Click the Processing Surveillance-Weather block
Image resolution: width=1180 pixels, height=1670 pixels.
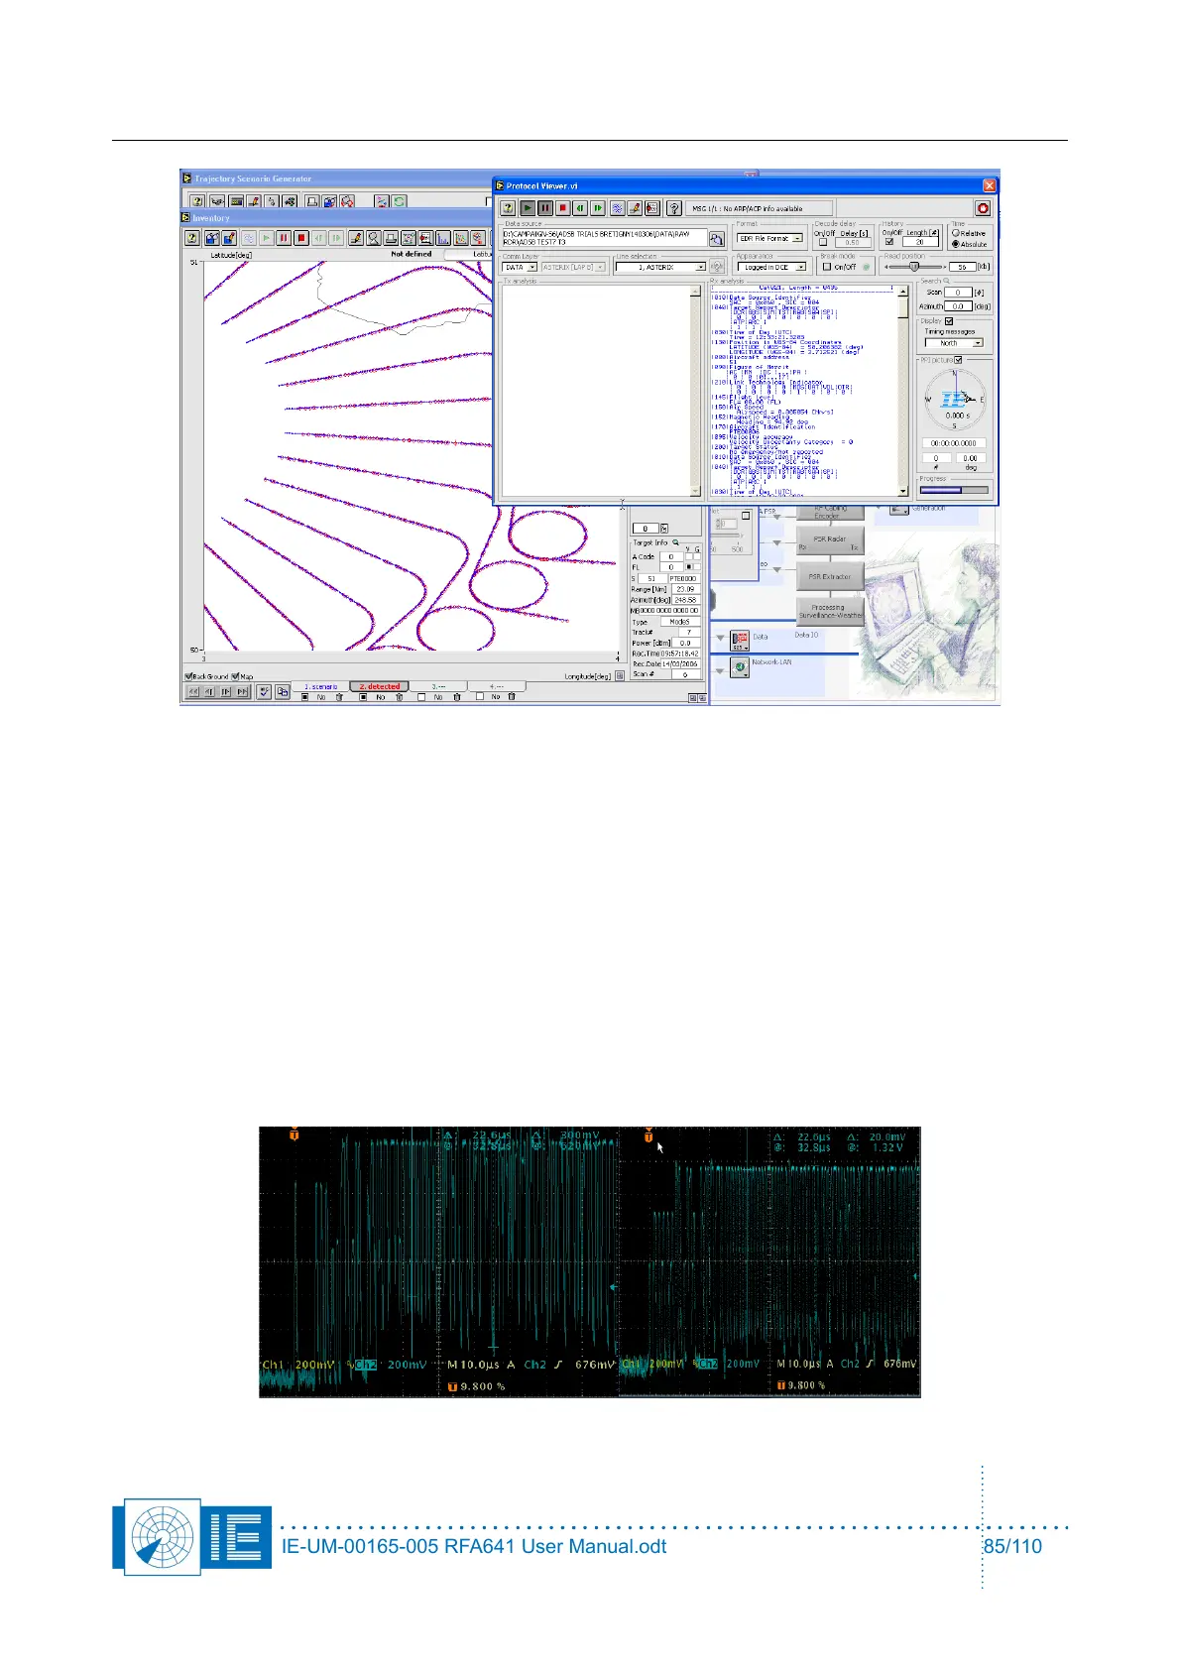point(829,611)
